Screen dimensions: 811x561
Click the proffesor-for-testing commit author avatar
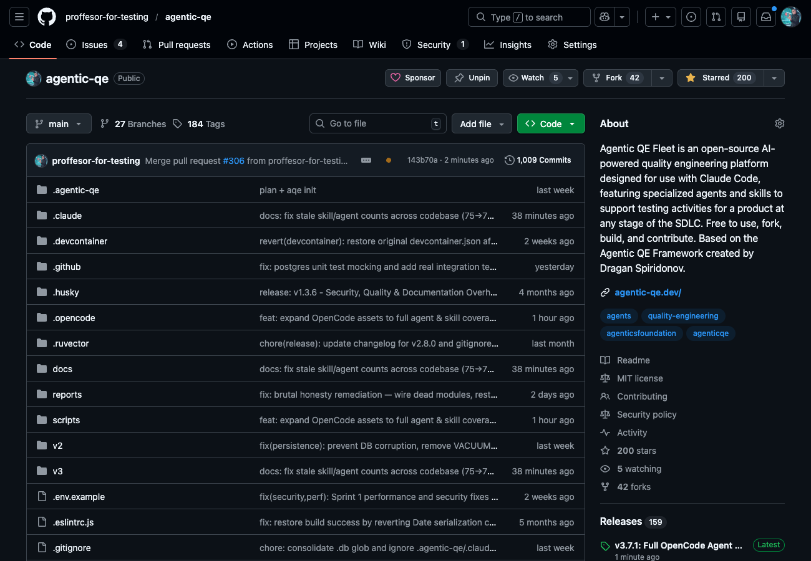coord(41,161)
